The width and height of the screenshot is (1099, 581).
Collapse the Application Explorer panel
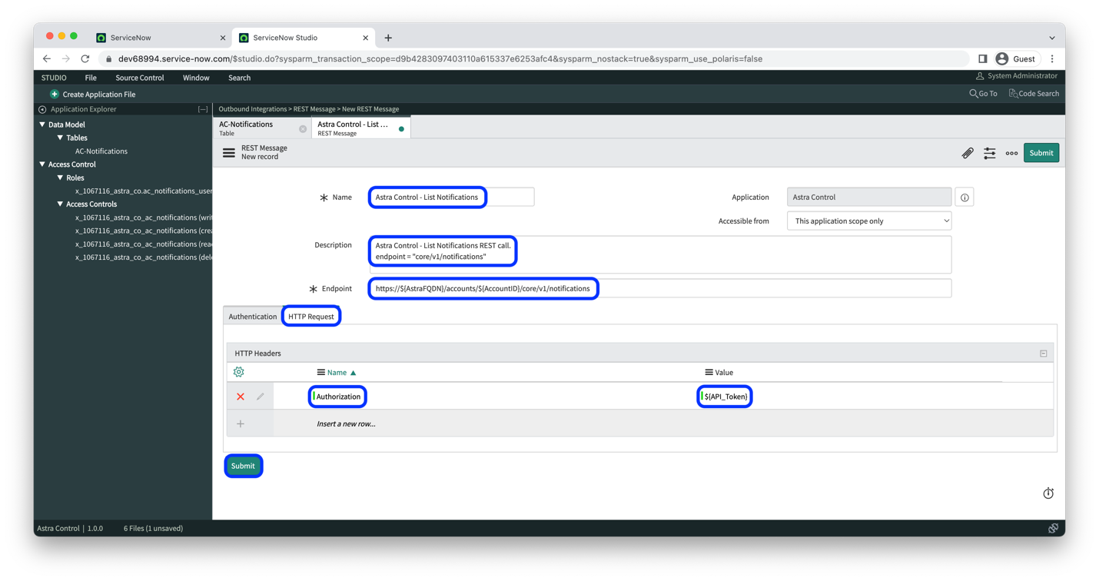point(203,109)
